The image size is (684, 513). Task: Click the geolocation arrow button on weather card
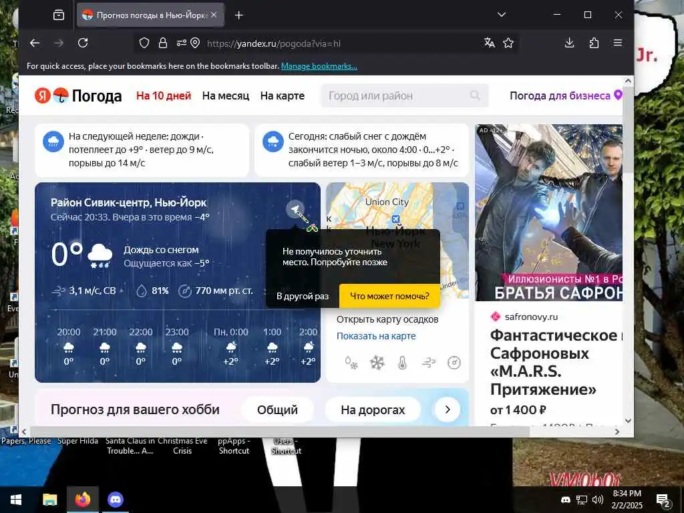(295, 209)
